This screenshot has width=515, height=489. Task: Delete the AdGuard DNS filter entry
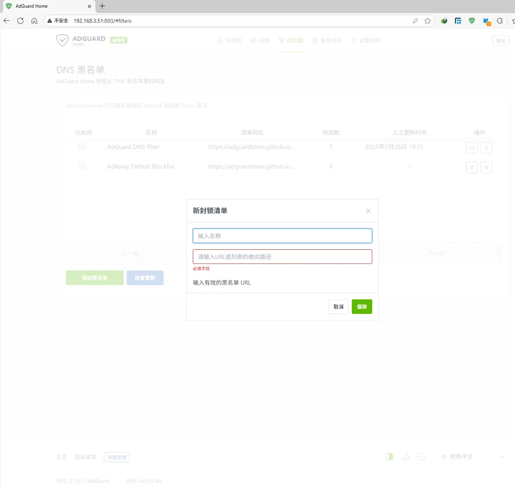[x=486, y=148]
